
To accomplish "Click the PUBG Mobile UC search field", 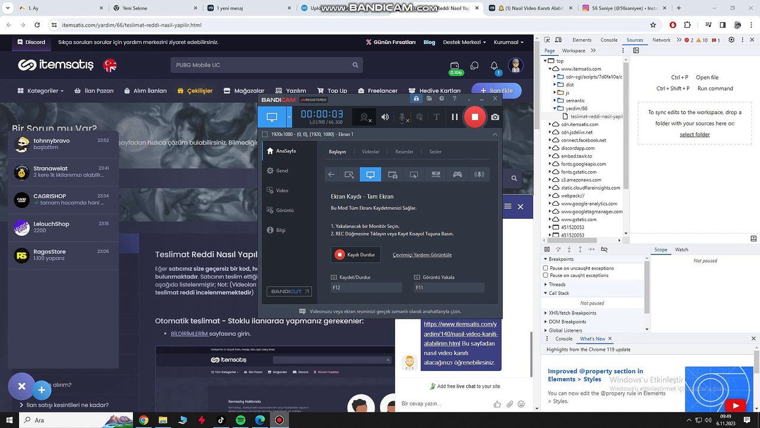I will (x=266, y=65).
